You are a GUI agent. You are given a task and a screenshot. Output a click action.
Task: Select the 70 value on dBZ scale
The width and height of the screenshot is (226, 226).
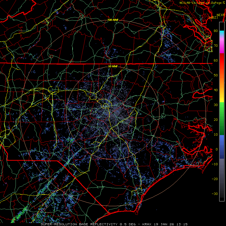pyautogui.click(x=216, y=46)
